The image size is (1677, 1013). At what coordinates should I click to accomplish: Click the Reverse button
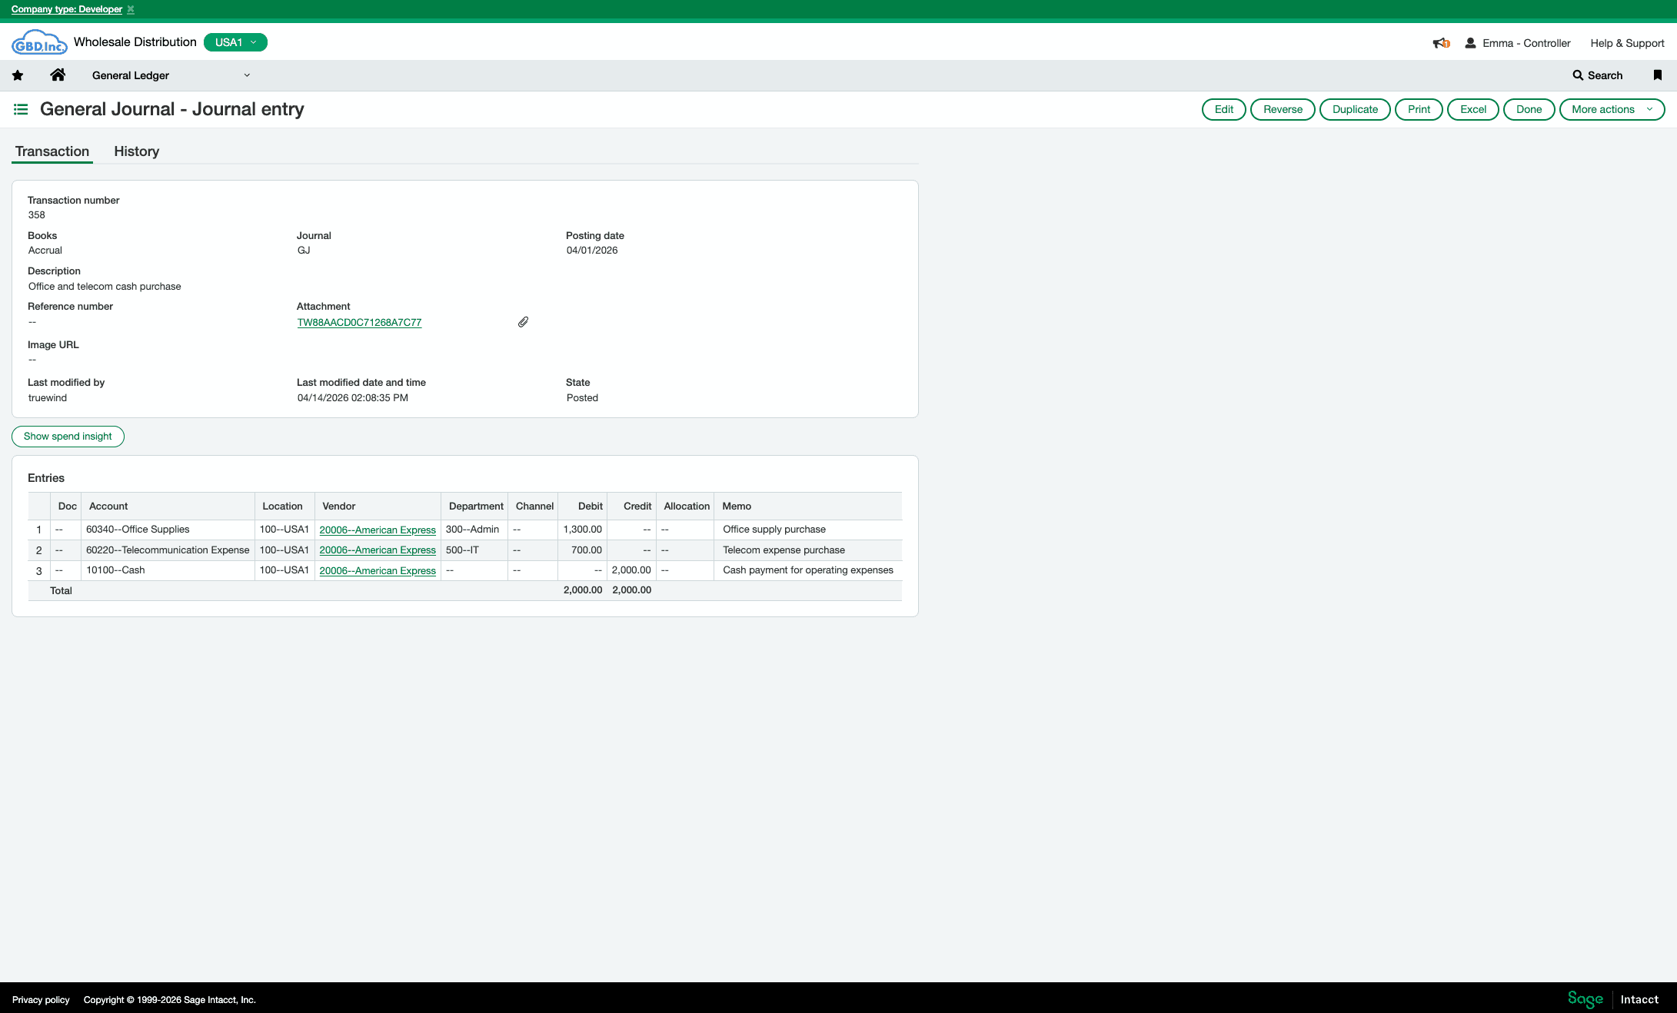1282,109
